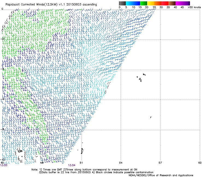Click the latitude label '-8'

pos(2,129)
